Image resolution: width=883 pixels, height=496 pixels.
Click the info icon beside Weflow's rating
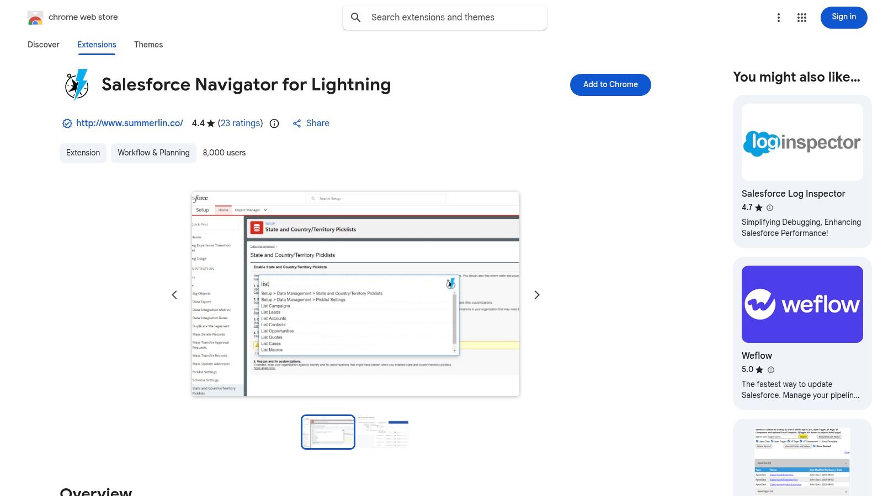point(771,370)
